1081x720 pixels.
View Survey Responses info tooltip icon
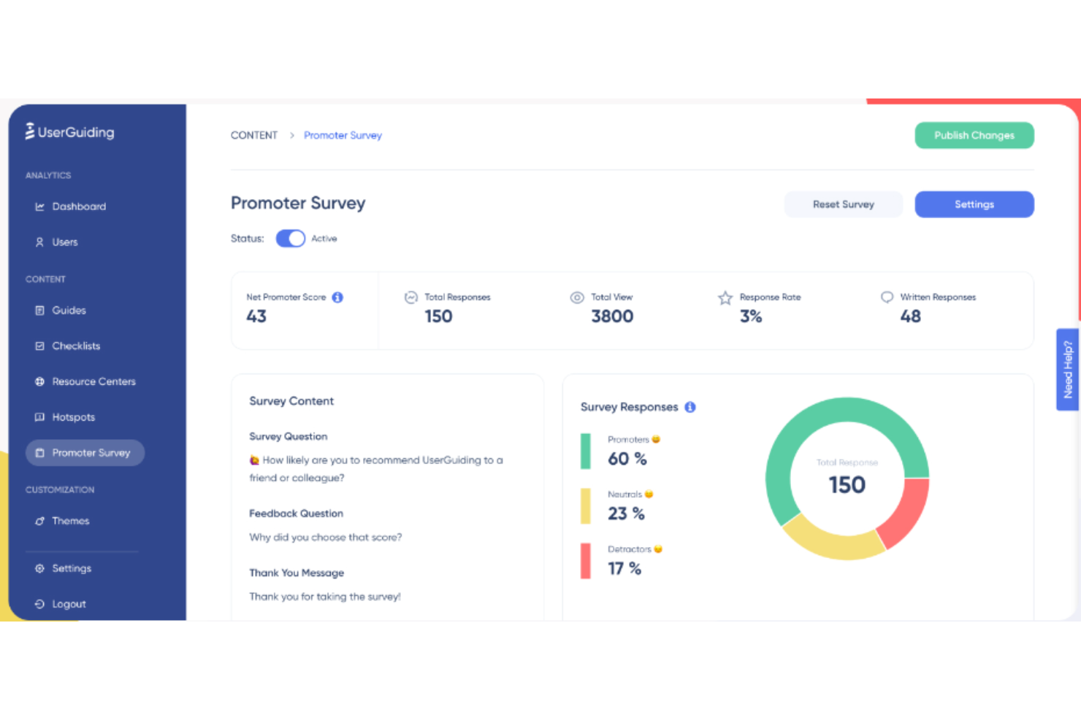(690, 407)
